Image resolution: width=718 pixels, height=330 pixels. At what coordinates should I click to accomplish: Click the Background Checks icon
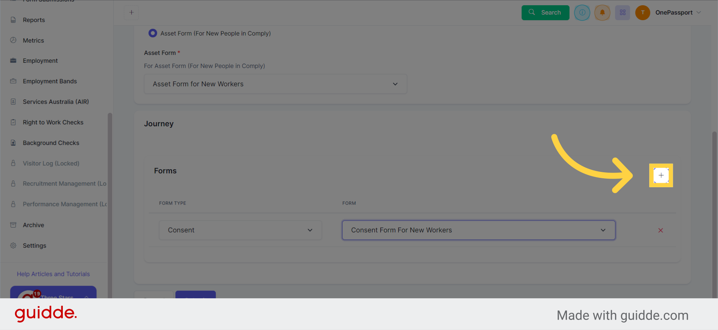click(x=13, y=143)
